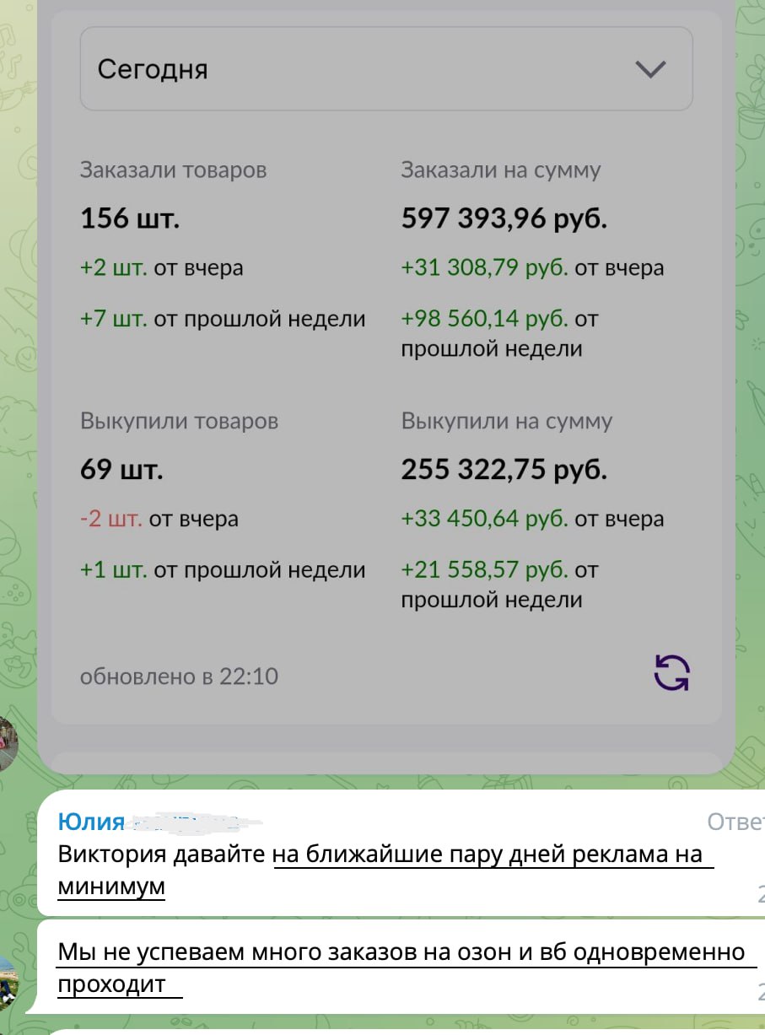Click the "Заказали товаров" label

click(x=173, y=170)
